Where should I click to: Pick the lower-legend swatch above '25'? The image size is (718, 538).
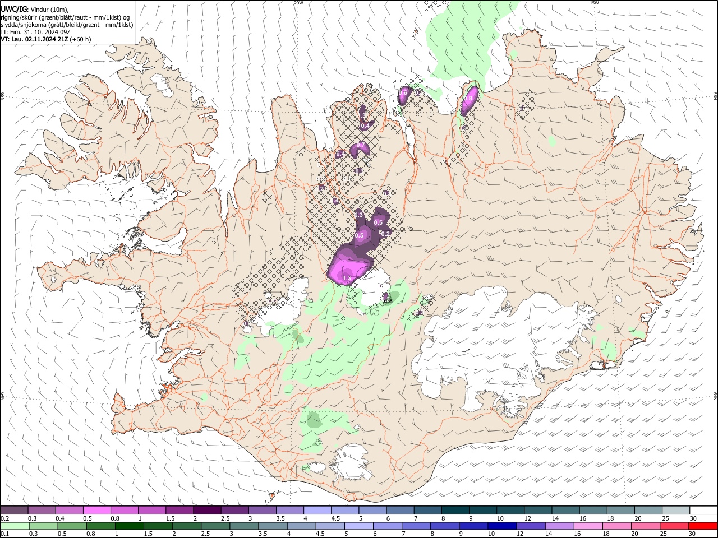click(x=675, y=526)
